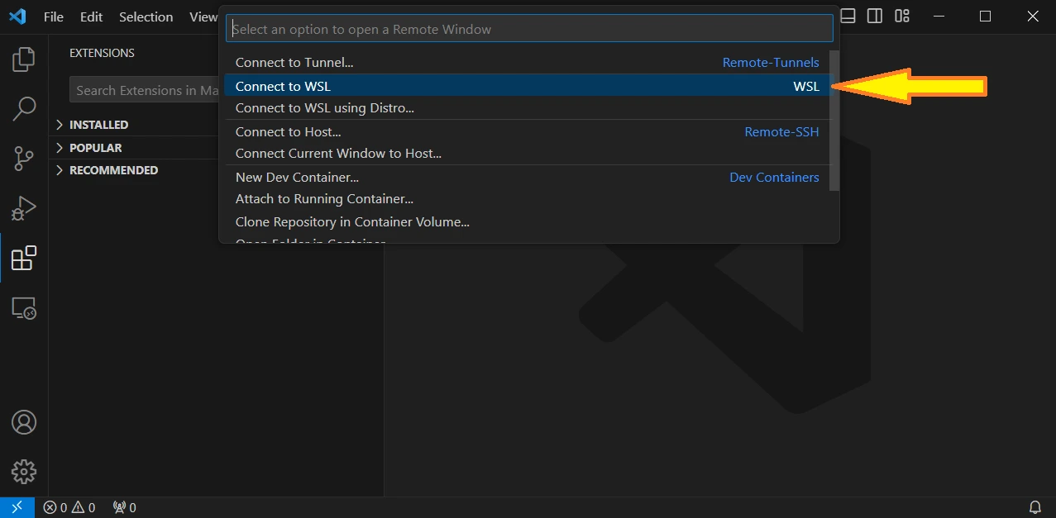
Task: Open the Explorer view in activity bar
Action: [x=24, y=59]
